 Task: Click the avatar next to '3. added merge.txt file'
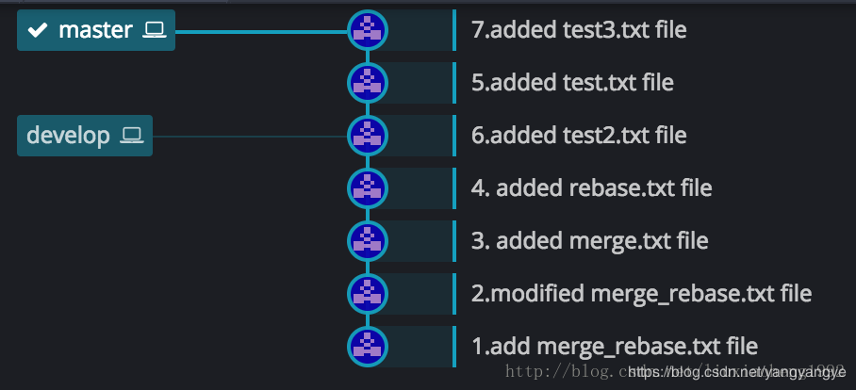(367, 241)
